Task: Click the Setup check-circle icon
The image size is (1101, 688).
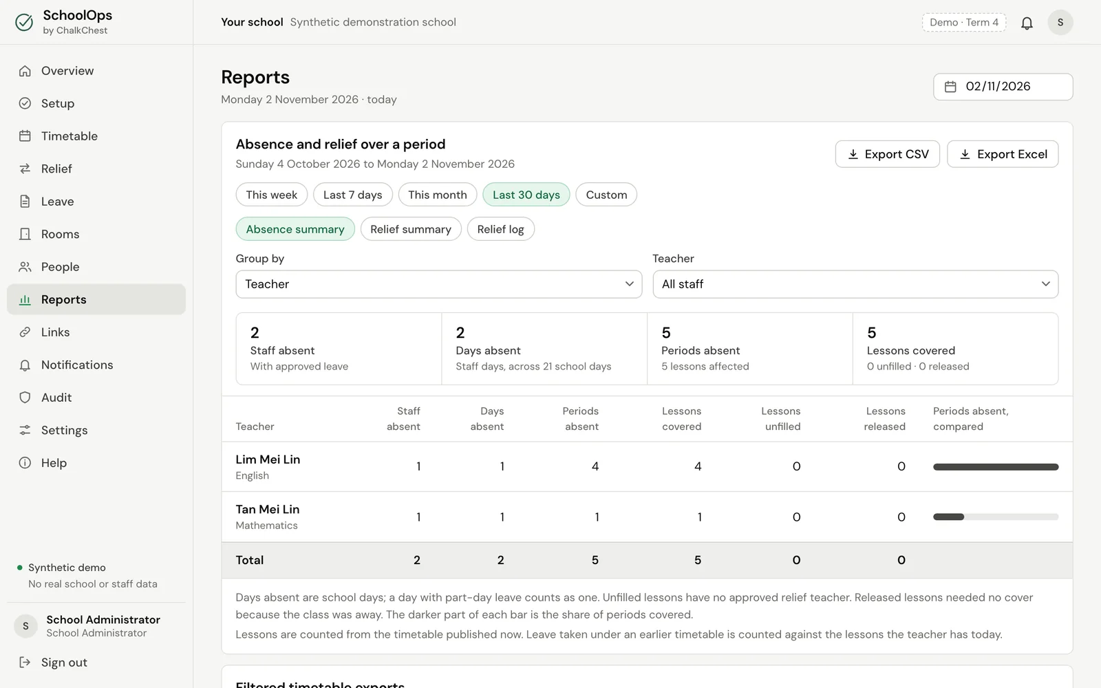Action: (x=25, y=103)
